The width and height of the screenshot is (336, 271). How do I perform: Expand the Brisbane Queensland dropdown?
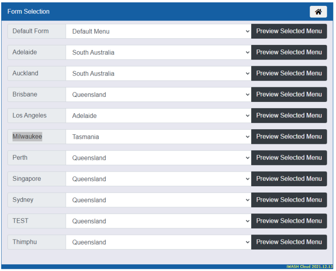(158, 94)
